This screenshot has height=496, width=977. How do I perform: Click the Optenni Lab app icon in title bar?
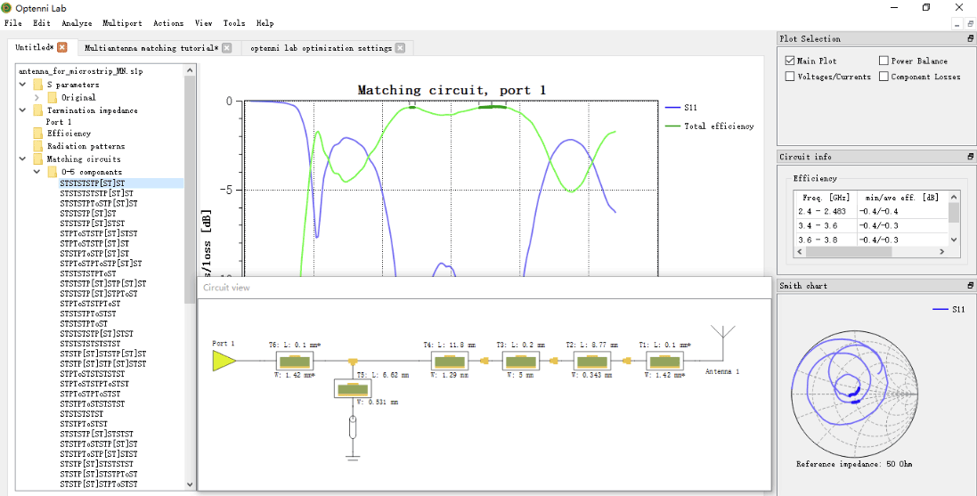coord(7,7)
